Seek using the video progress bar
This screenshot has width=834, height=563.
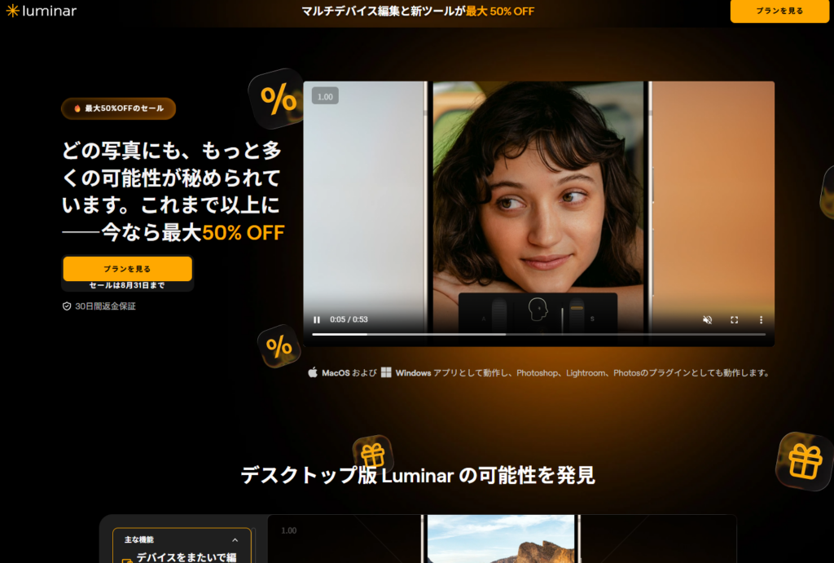539,334
